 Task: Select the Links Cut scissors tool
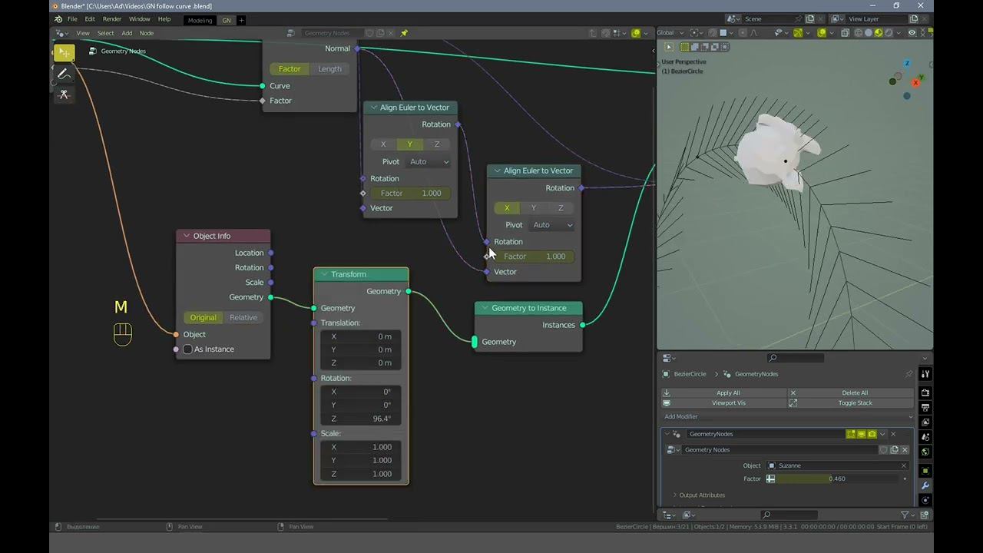click(x=64, y=94)
